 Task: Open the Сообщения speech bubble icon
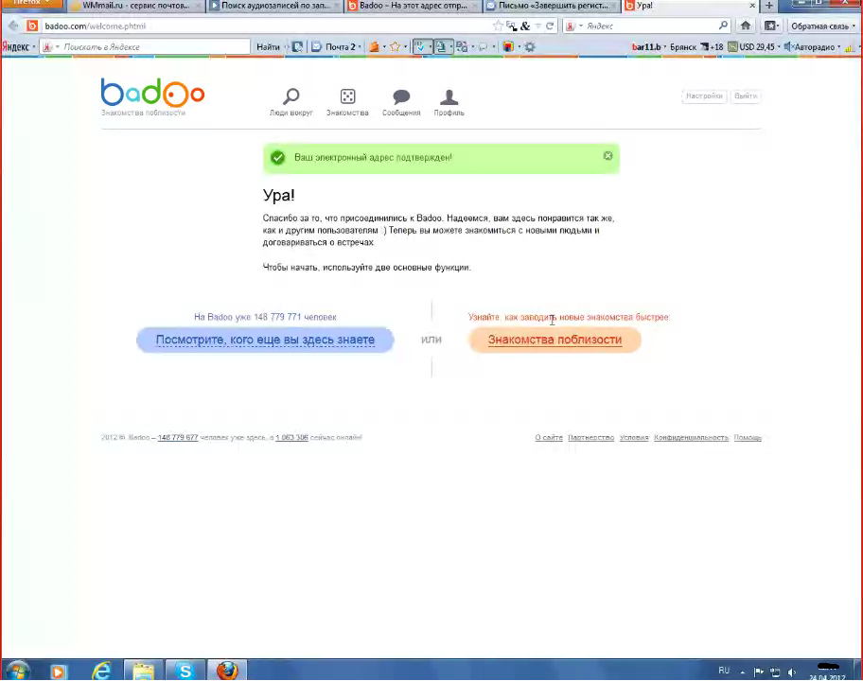[401, 96]
